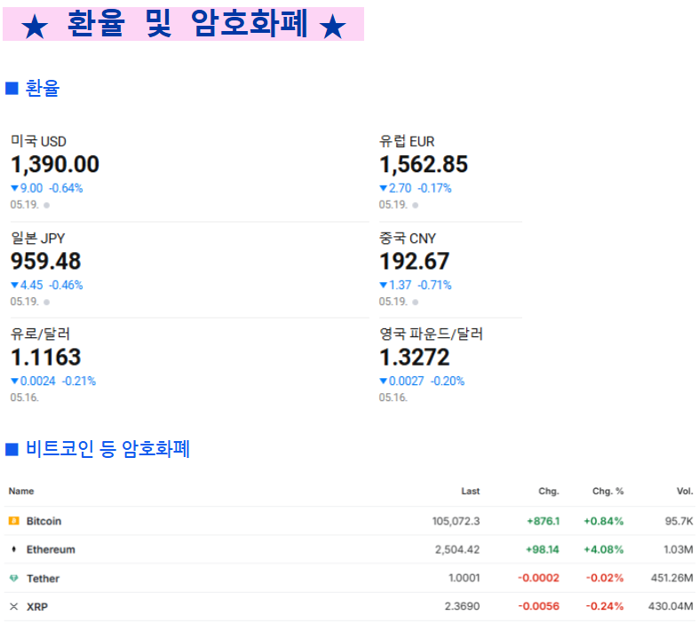Screen dimensions: 699x623
Task: Click XRP last price 2.3690
Action: pos(462,606)
